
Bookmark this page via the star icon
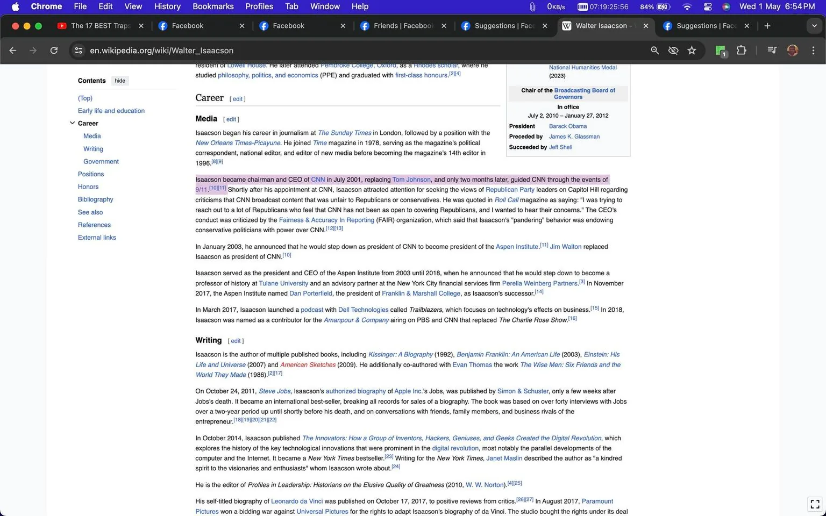click(692, 50)
